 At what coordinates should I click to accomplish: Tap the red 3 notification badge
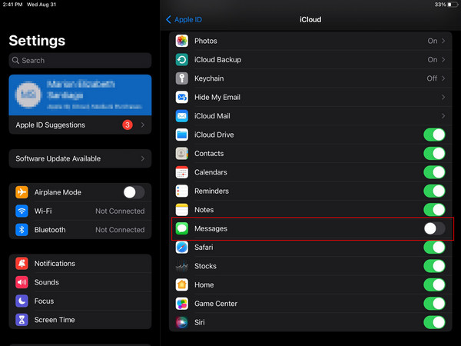[x=128, y=125]
